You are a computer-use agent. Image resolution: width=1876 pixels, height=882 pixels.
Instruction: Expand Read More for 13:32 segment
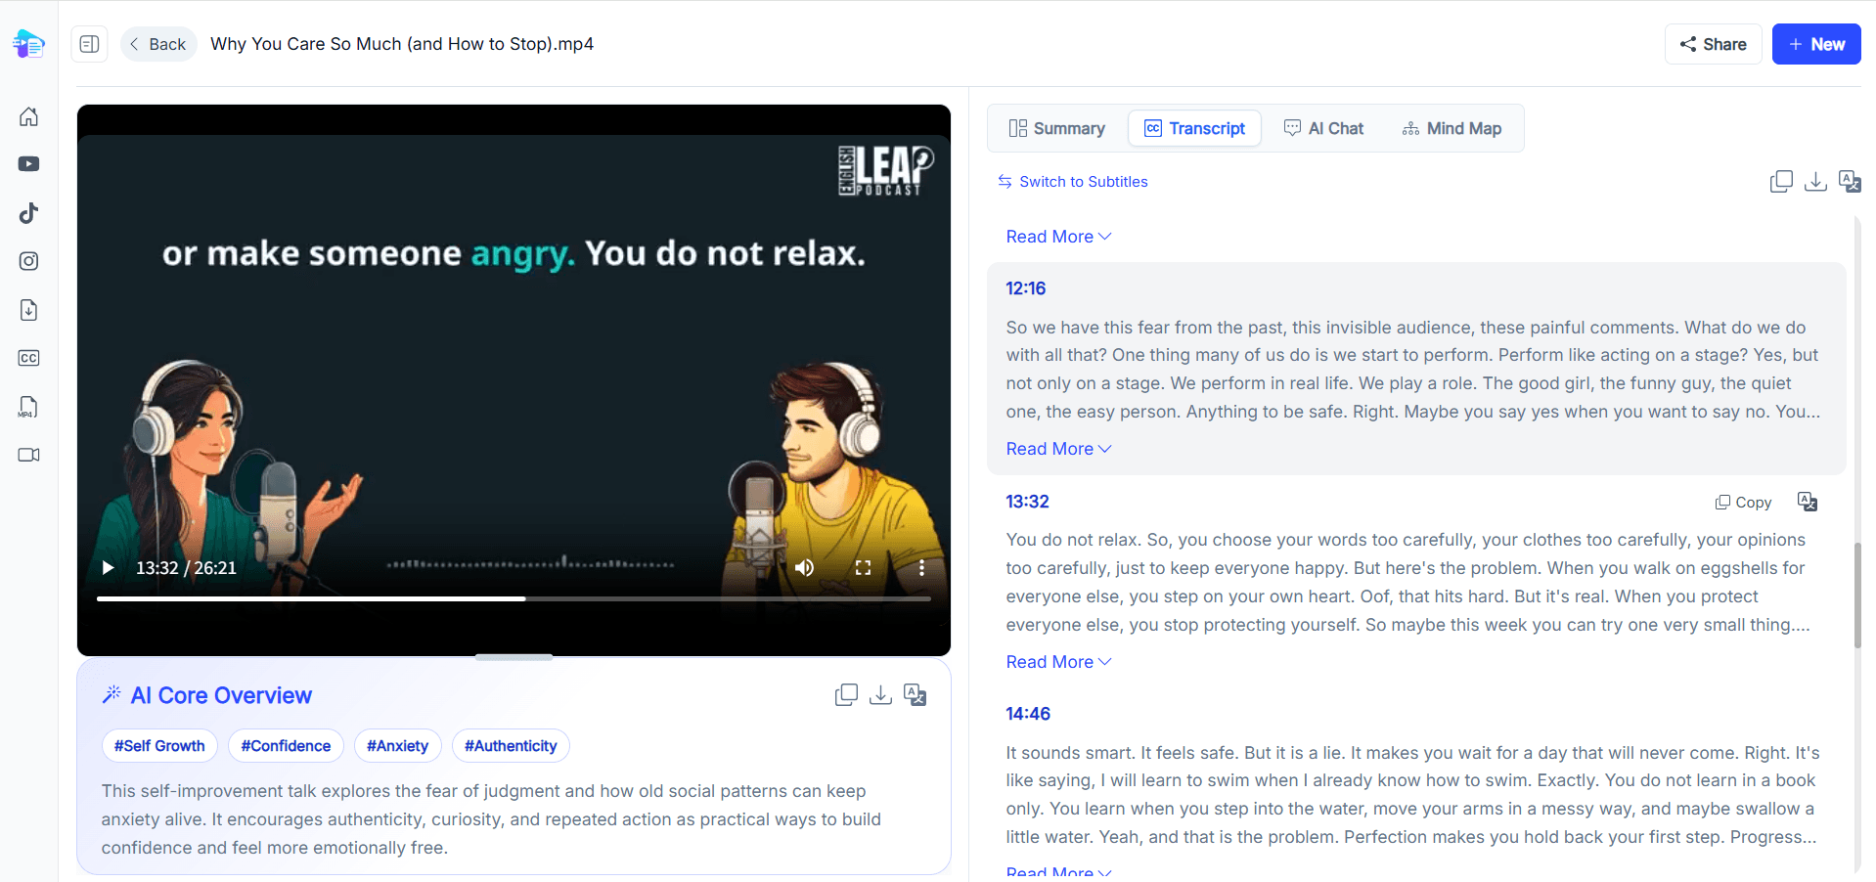point(1058,662)
